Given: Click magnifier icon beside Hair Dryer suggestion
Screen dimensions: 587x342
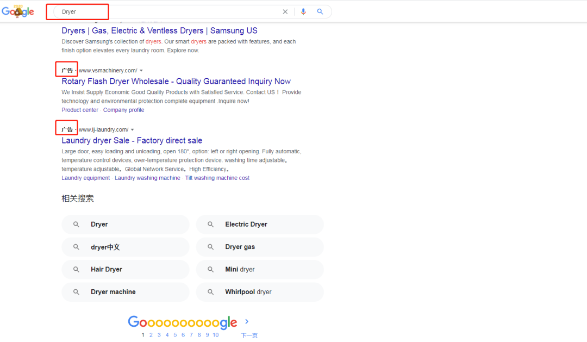Looking at the screenshot, I should pyautogui.click(x=76, y=269).
